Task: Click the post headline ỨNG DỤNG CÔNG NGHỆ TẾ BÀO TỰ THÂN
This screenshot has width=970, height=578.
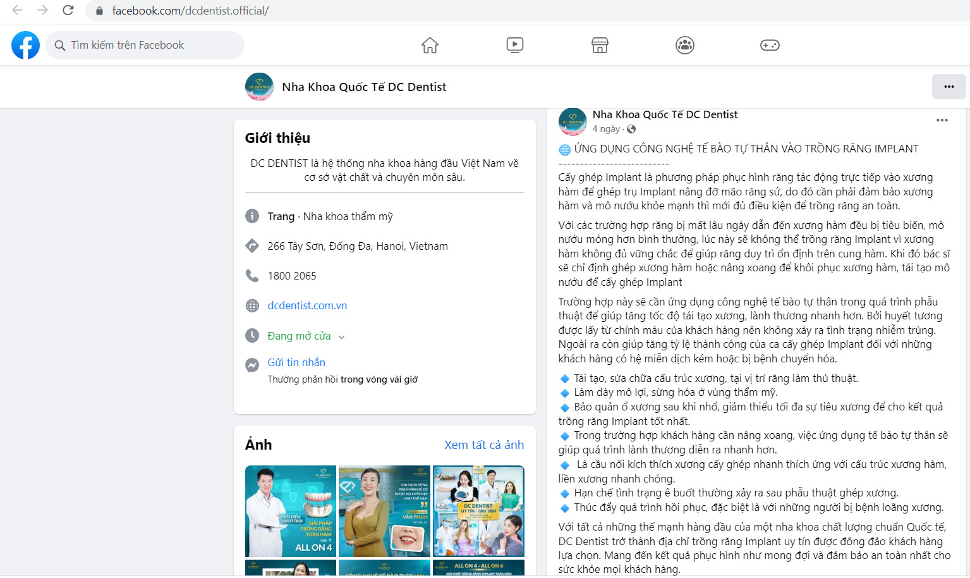Action: (x=746, y=149)
